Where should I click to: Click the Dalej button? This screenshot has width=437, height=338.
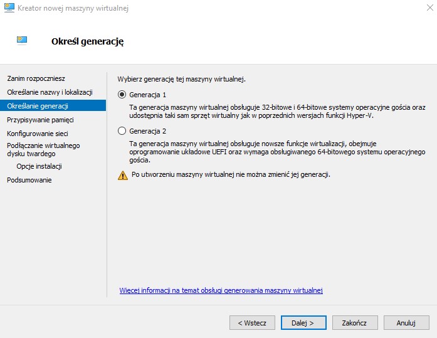303,323
